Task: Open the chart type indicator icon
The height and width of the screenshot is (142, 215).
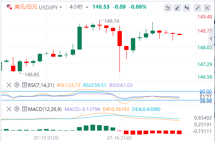Action: [x=168, y=8]
